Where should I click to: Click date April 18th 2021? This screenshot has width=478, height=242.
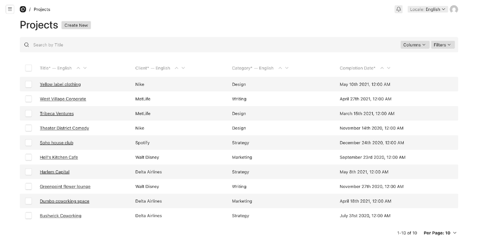click(x=366, y=201)
